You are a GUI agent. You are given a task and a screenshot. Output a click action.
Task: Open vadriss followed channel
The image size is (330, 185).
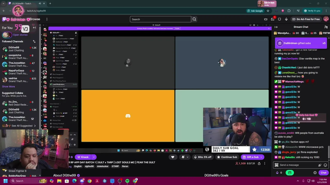coord(20,80)
